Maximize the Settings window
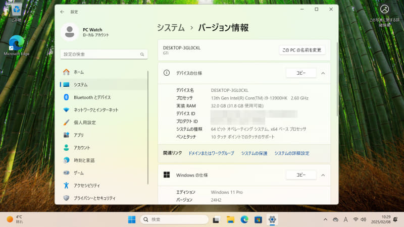This screenshot has width=404, height=227. click(x=317, y=9)
